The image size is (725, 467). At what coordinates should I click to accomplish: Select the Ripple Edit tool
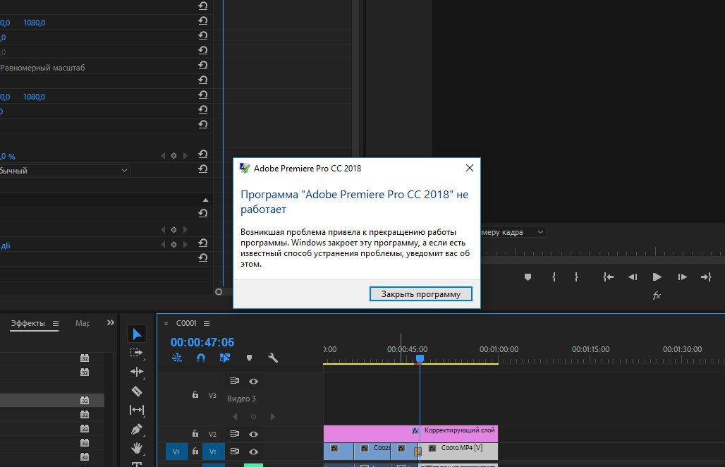point(136,372)
